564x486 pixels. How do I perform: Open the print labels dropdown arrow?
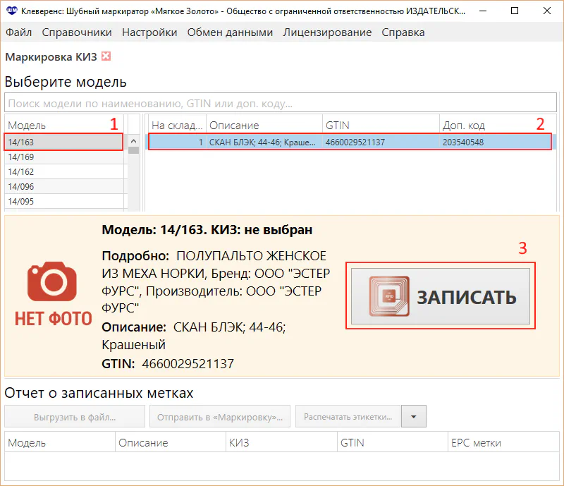click(414, 417)
